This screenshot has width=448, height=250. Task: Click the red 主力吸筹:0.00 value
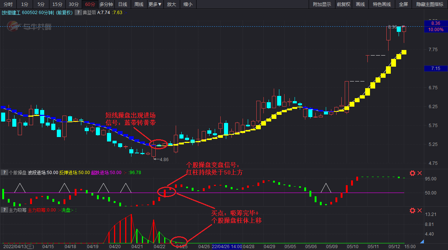[42, 210]
